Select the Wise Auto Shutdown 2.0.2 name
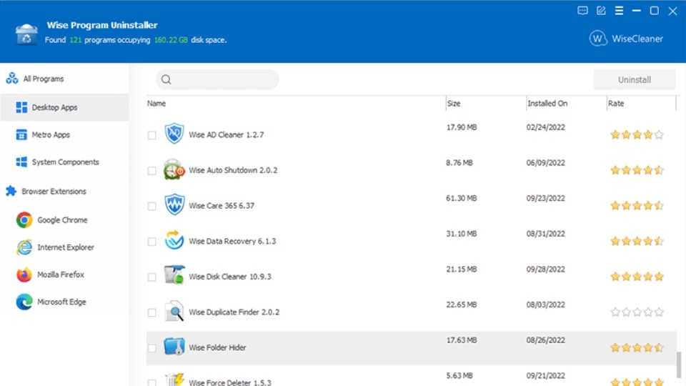Screen dimensions: 686x386 coord(233,170)
